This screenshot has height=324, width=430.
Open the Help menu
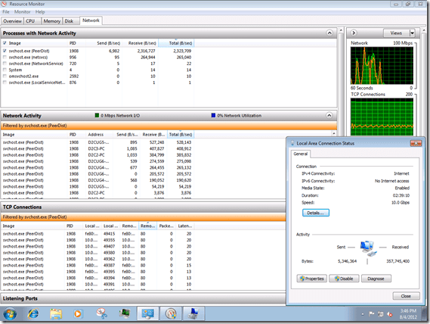pos(40,12)
